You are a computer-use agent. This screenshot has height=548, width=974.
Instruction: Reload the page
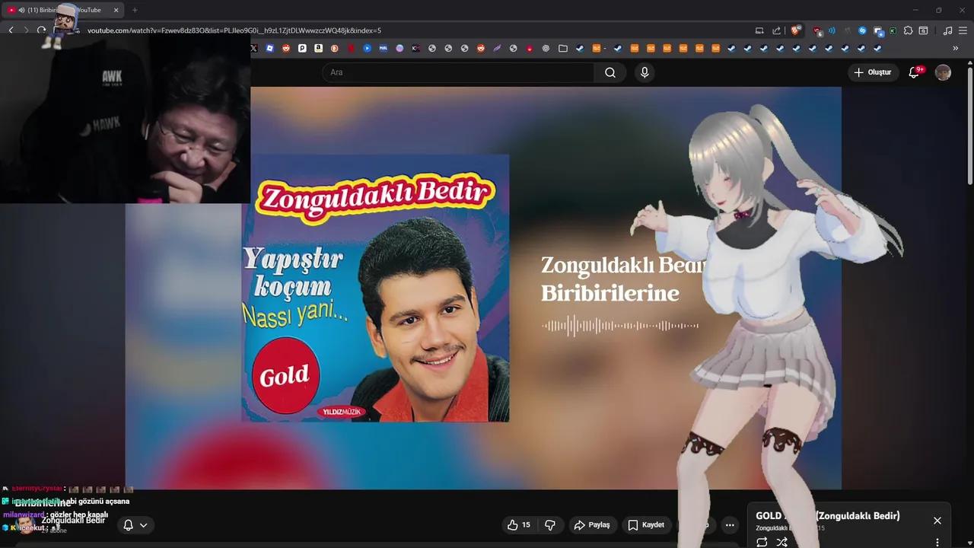pyautogui.click(x=41, y=30)
